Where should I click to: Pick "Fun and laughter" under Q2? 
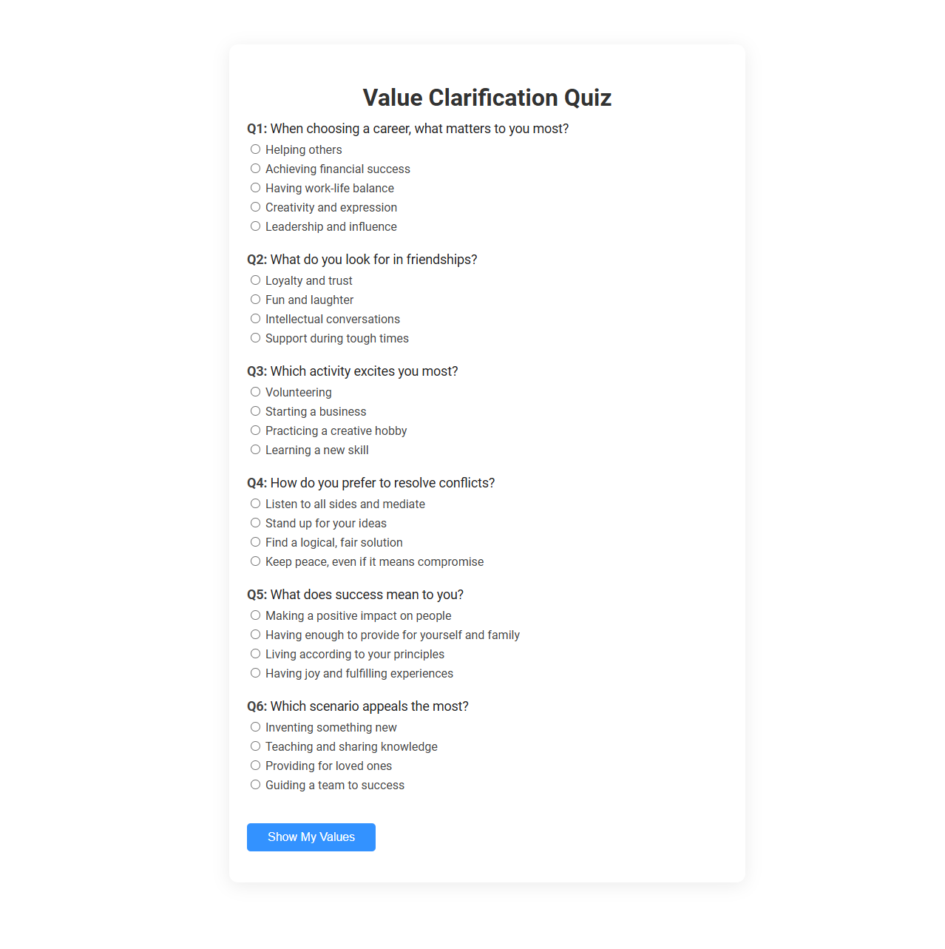[255, 300]
